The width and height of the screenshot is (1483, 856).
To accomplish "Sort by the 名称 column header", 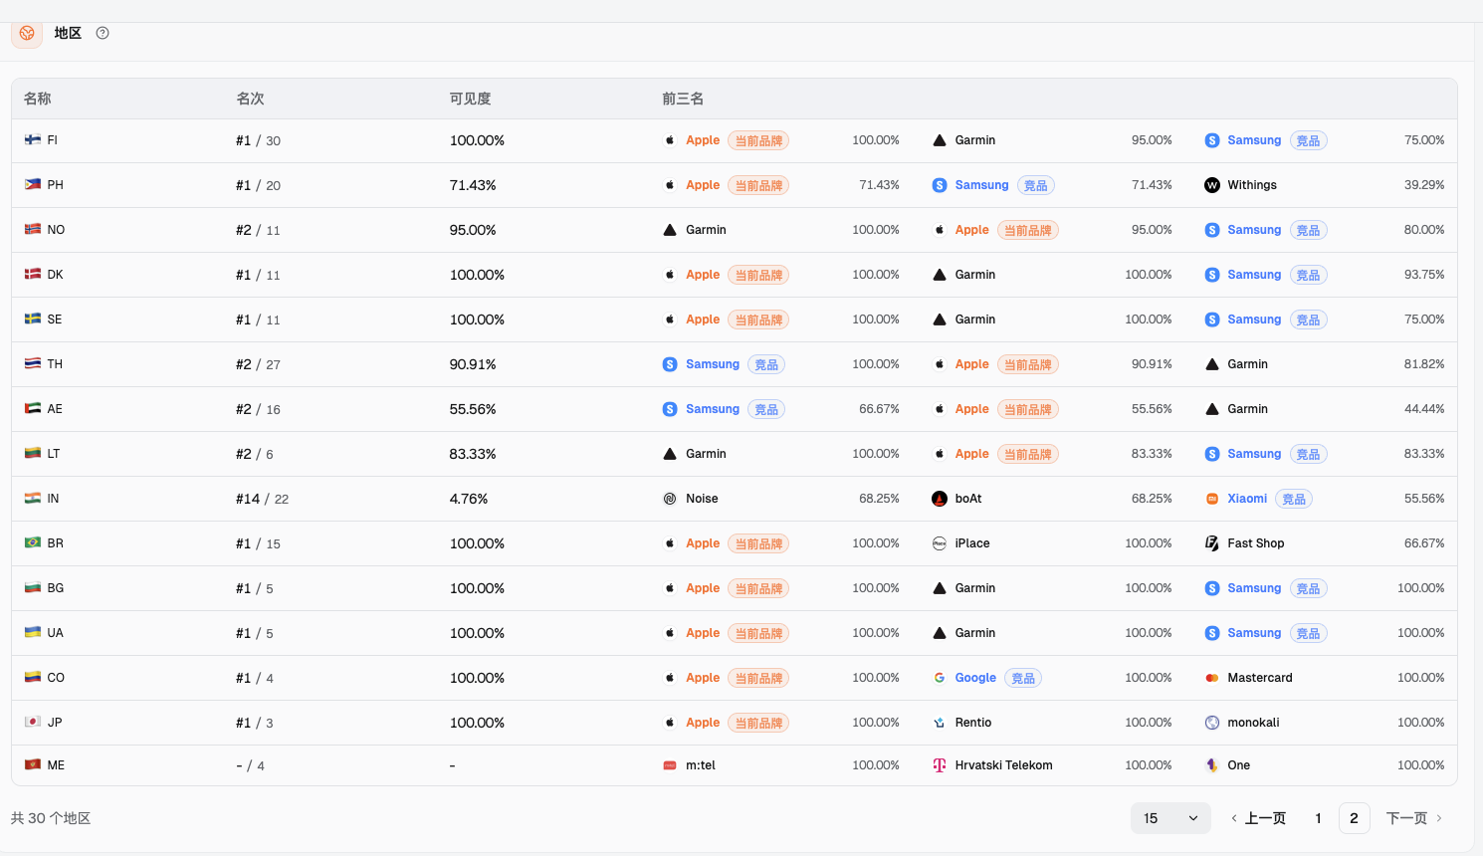I will tap(38, 99).
